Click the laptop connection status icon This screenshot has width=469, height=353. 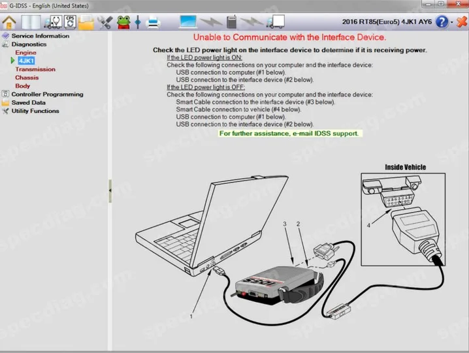188,22
